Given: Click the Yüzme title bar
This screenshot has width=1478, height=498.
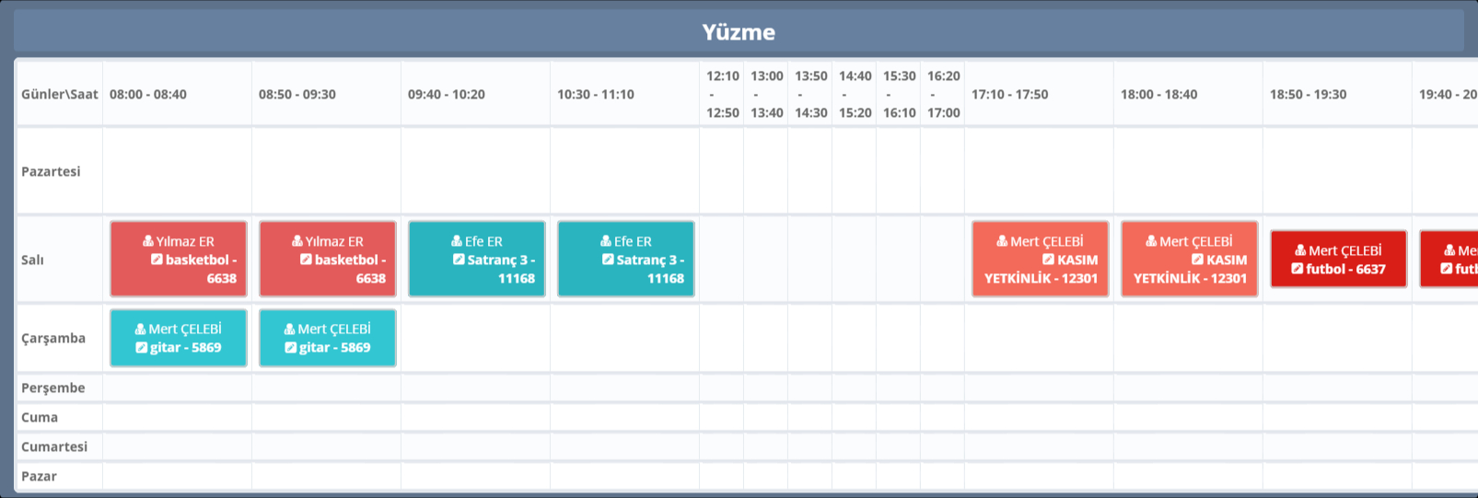Looking at the screenshot, I should 739,32.
